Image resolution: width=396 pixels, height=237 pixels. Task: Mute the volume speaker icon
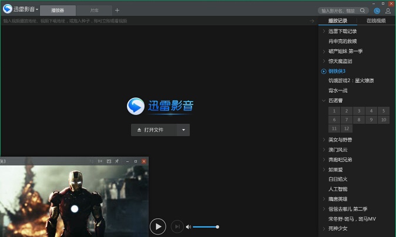coord(189,226)
